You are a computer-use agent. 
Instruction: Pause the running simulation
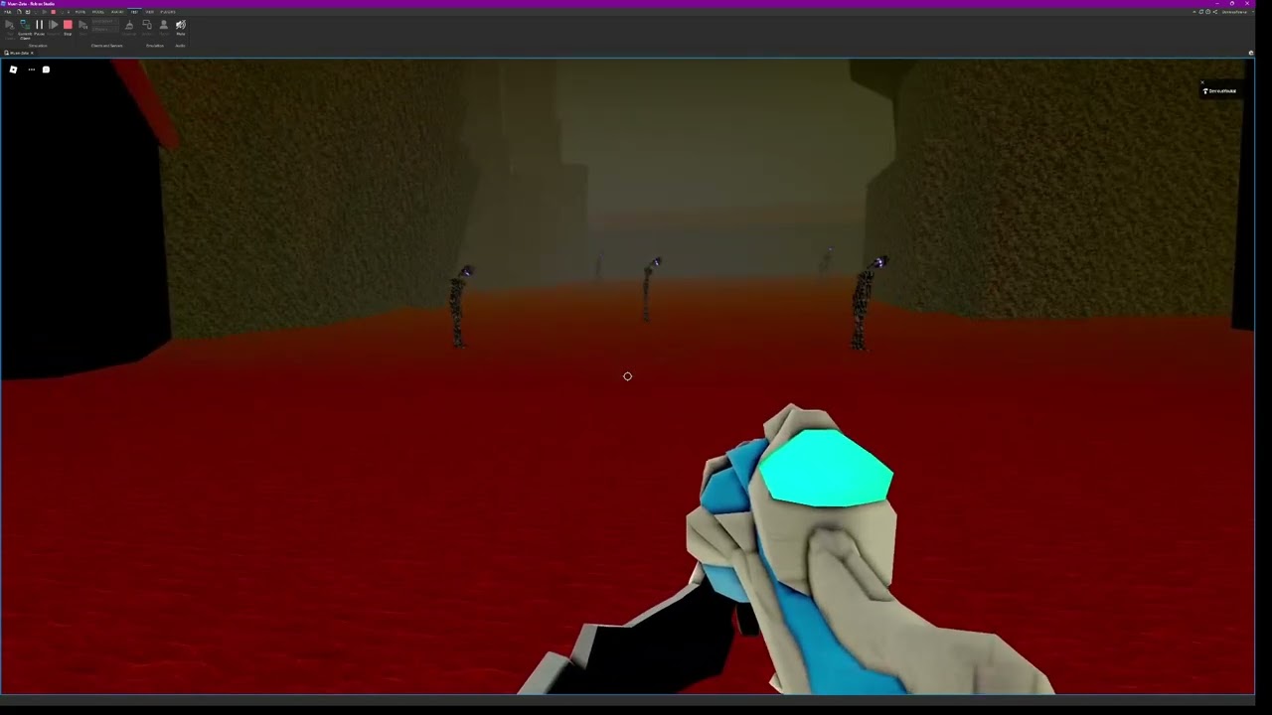(40, 25)
